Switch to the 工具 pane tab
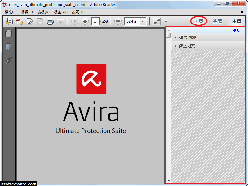 (x=199, y=21)
